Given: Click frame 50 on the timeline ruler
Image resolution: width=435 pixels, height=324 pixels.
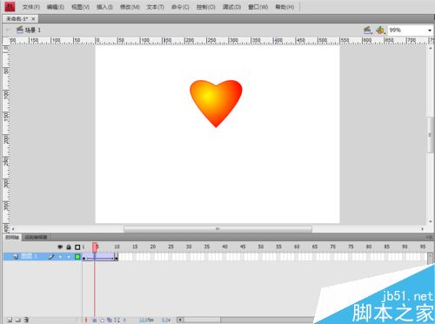Looking at the screenshot, I should tap(261, 246).
